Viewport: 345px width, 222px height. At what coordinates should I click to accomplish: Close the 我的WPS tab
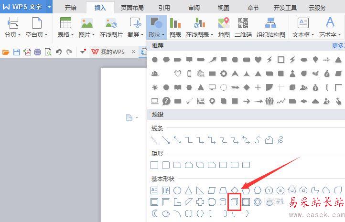tap(133, 52)
